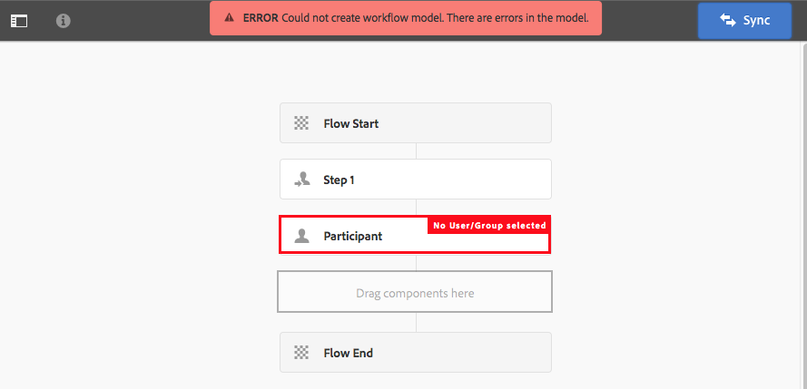Click the Flow End label text
This screenshot has height=389, width=807.
(x=348, y=353)
